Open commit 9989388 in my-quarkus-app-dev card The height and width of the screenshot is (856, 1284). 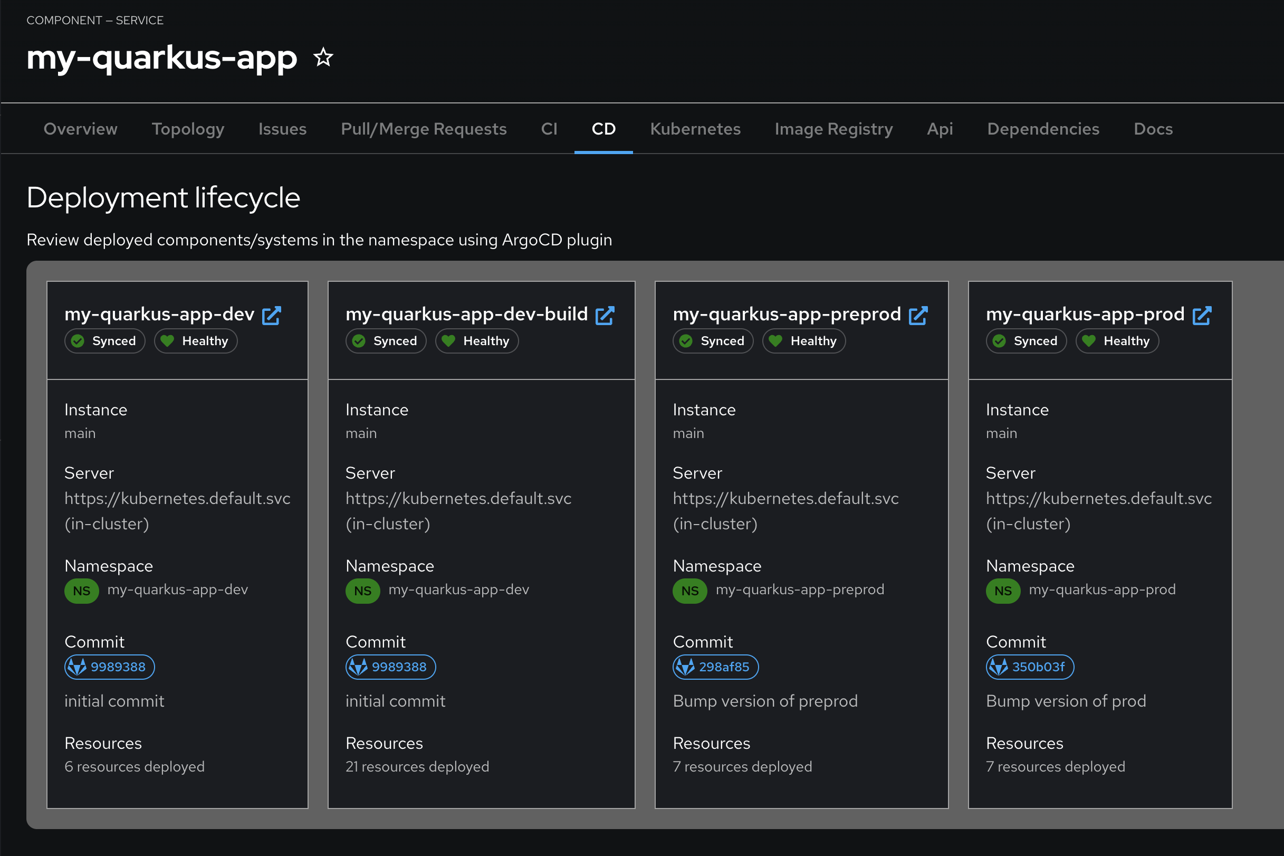tap(110, 667)
